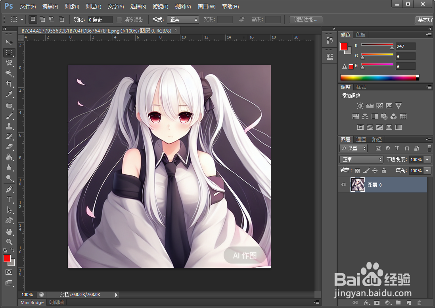Choose Subtract from Selection mode

52,19
